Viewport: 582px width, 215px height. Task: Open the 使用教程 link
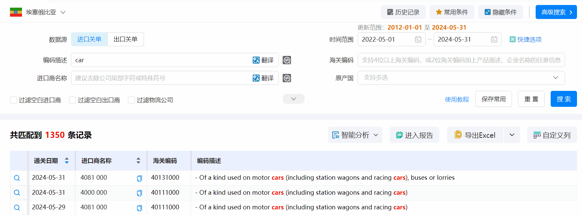457,100
